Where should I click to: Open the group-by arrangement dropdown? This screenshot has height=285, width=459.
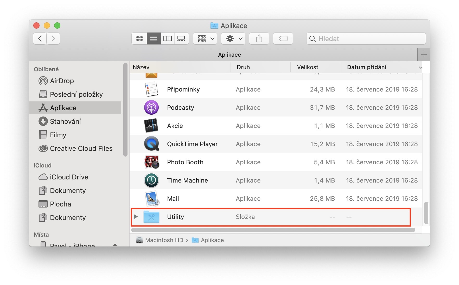(205, 39)
